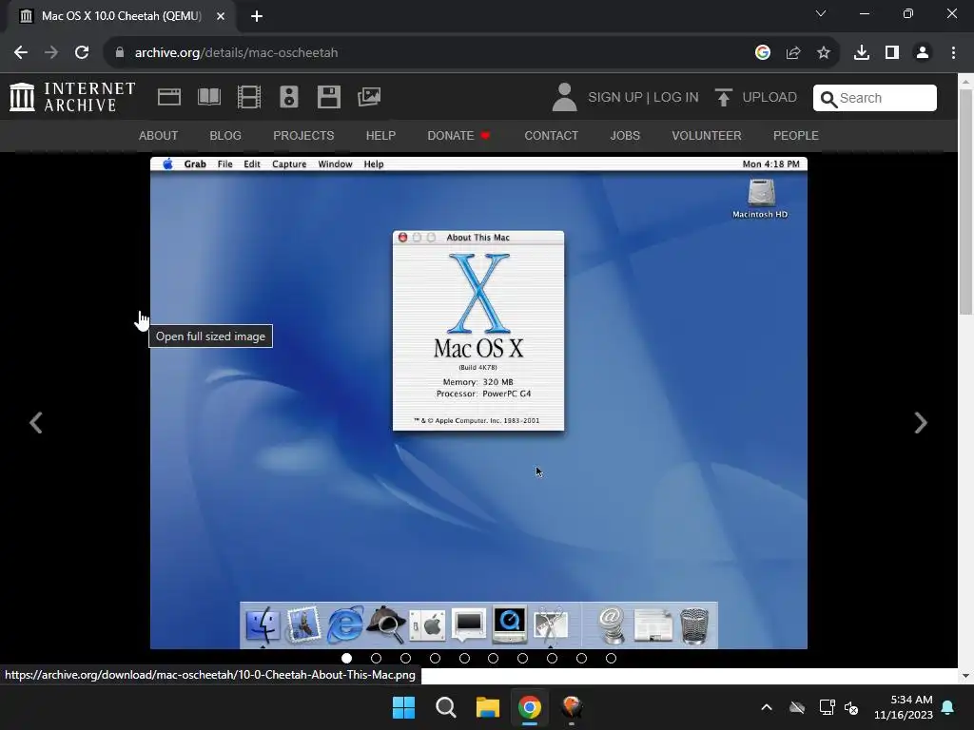Screen dimensions: 974x730
Task: Open the Software floppy disk icon
Action: (x=328, y=97)
